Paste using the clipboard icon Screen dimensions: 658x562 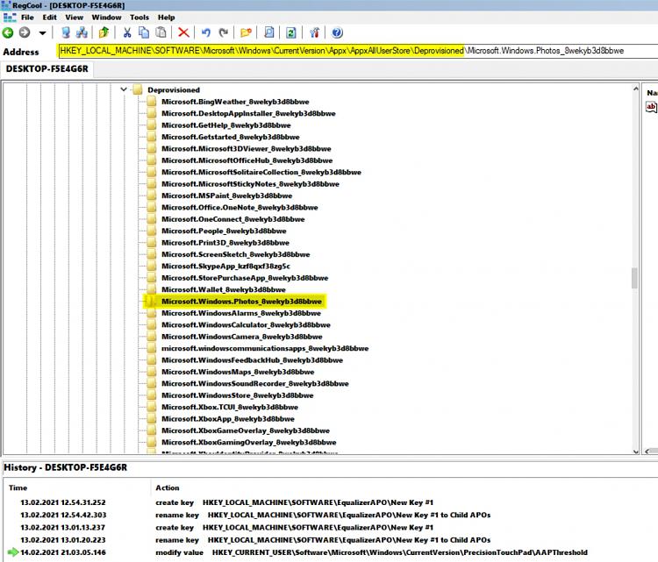coord(161,32)
